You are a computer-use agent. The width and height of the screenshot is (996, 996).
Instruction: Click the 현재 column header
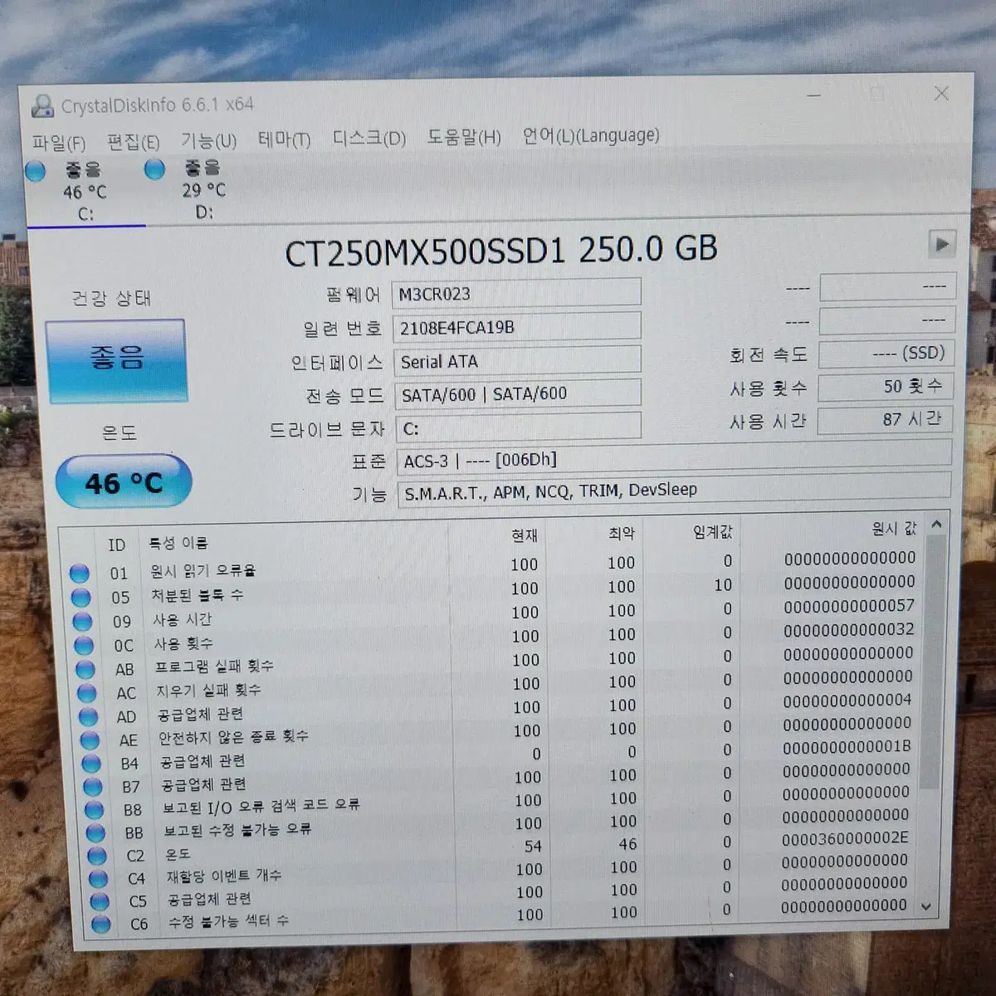pyautogui.click(x=525, y=536)
